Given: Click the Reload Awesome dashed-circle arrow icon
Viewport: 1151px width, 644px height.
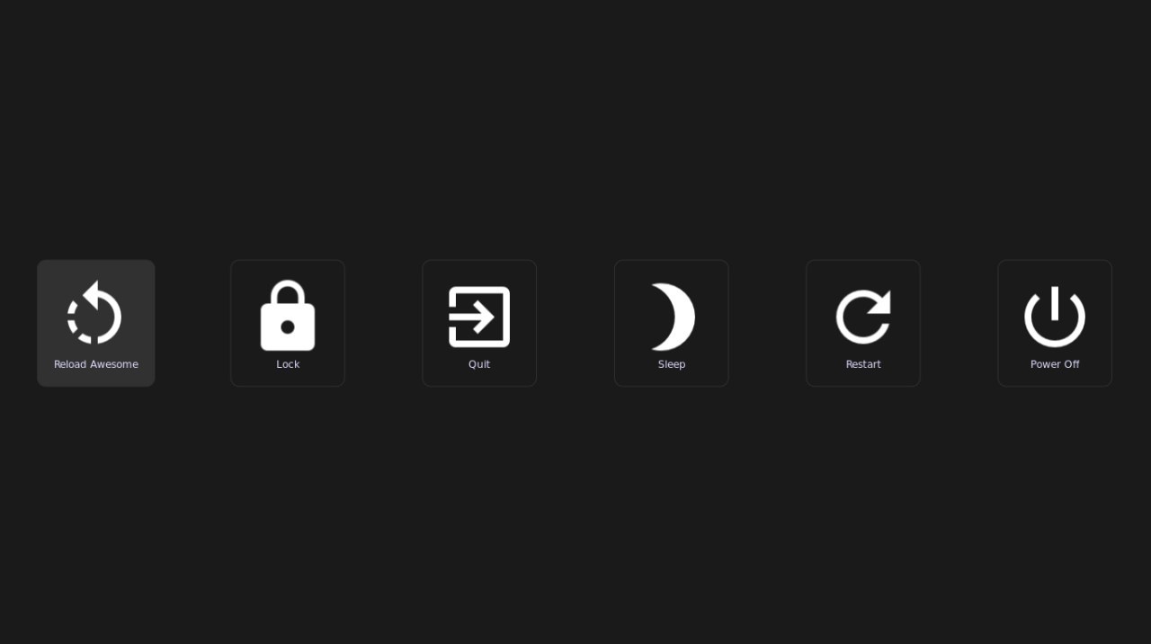Looking at the screenshot, I should click(x=95, y=314).
